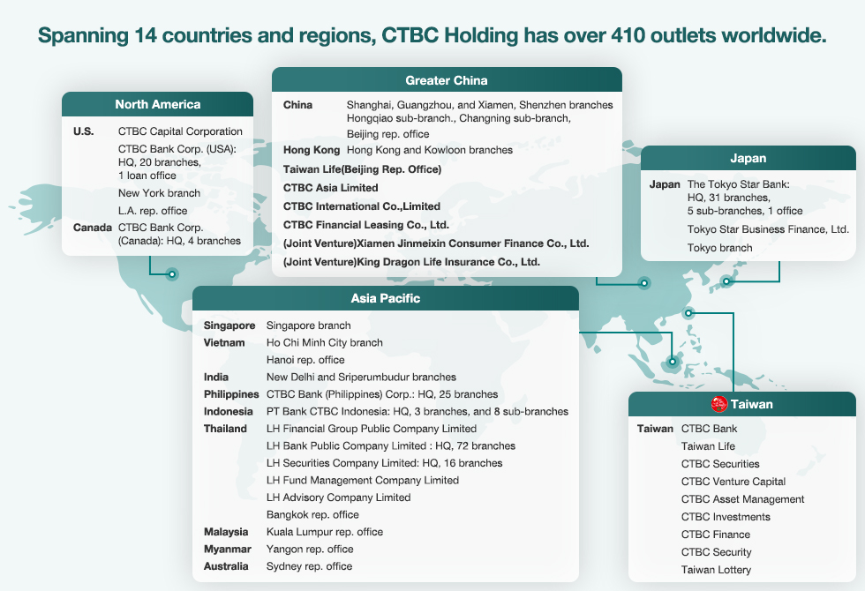Click 'Taiwan Life(Beijing Rep. Office)' entry

362,169
